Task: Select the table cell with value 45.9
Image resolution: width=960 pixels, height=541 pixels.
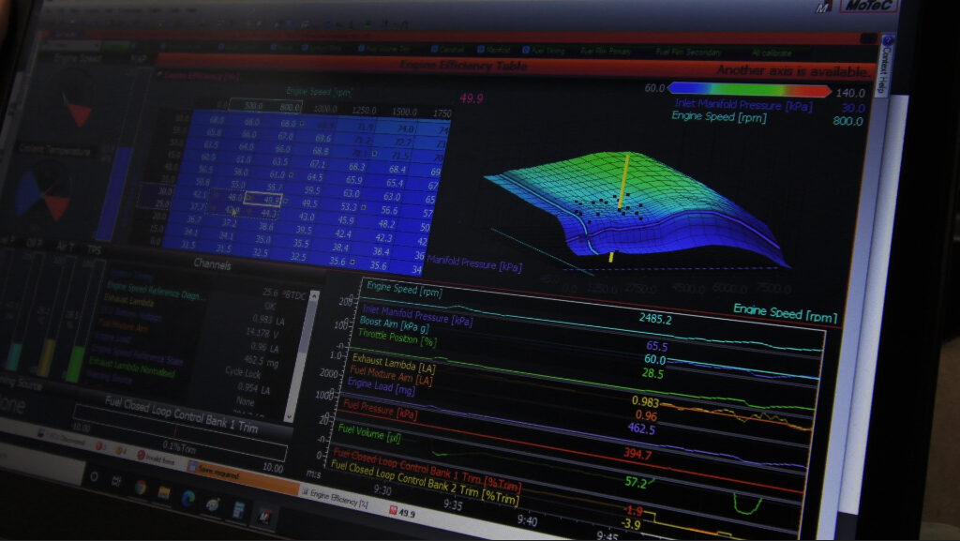Action: click(x=346, y=220)
